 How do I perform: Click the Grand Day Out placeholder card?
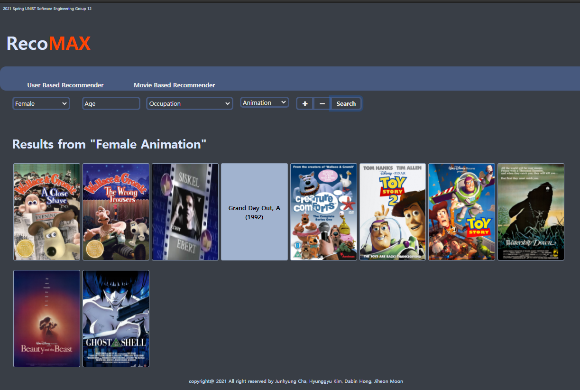coord(254,212)
